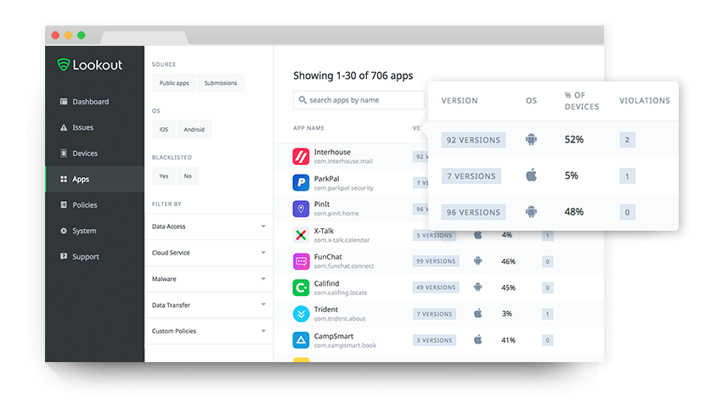Image resolution: width=717 pixels, height=402 pixels.
Task: Click violations count 2 in popup
Action: [x=627, y=140]
